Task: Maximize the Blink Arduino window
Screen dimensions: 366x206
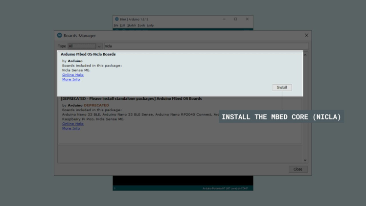Action: [235, 19]
